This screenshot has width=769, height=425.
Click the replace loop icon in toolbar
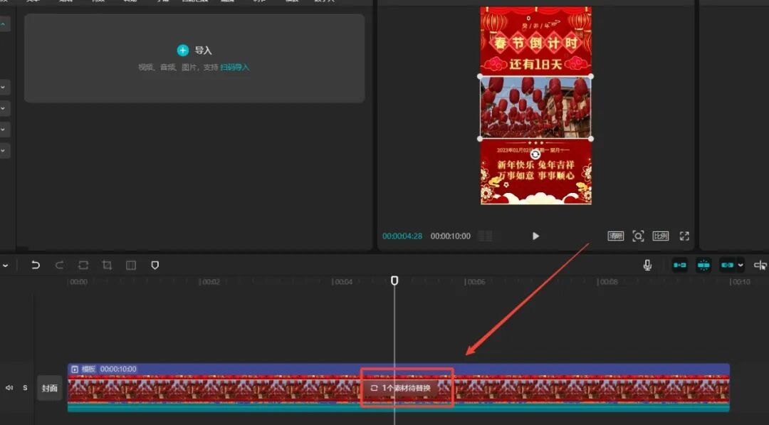tap(83, 265)
